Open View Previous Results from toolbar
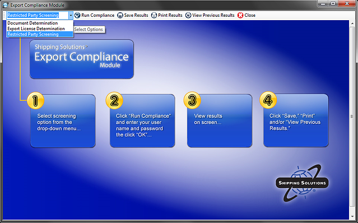The image size is (358, 223). tap(213, 15)
